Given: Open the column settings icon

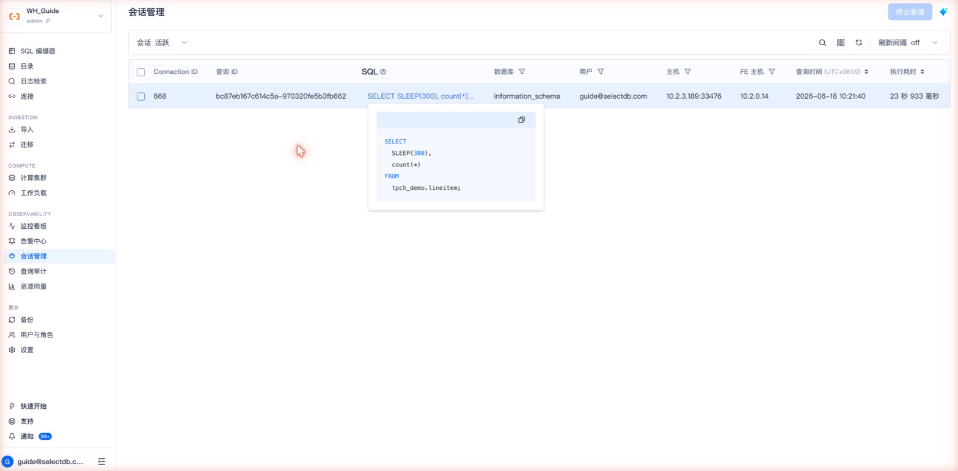Looking at the screenshot, I should coord(841,43).
